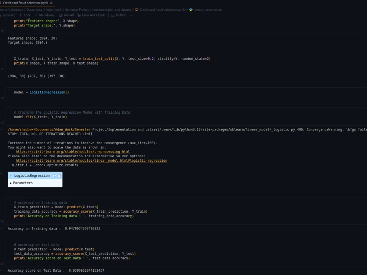Click 'STOP: TOTAL NO. OF ITERATIONS REACHED LIMIT'
Viewport: 367px width, 275px height.
(x=50, y=134)
